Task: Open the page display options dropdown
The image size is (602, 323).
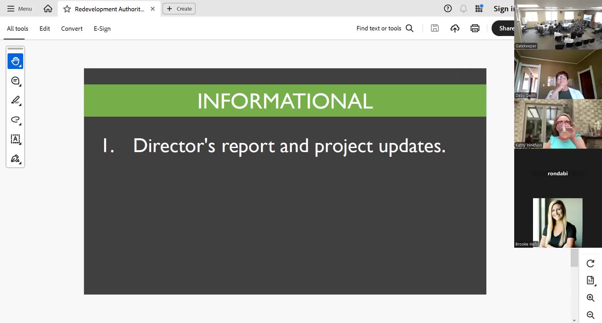Action: [590, 280]
